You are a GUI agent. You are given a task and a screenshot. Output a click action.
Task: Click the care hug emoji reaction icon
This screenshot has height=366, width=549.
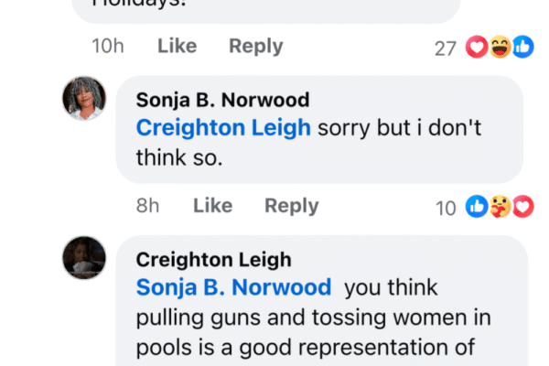pyautogui.click(x=500, y=208)
